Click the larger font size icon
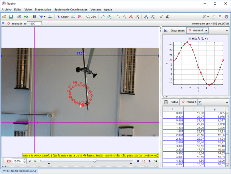231x174 pixels. (167, 17)
